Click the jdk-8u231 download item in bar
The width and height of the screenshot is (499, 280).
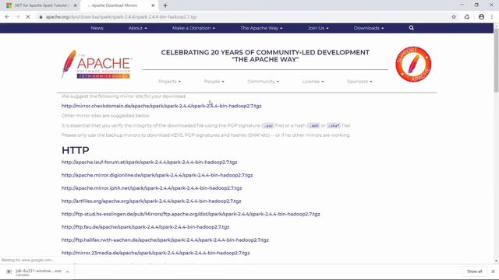tap(37, 271)
